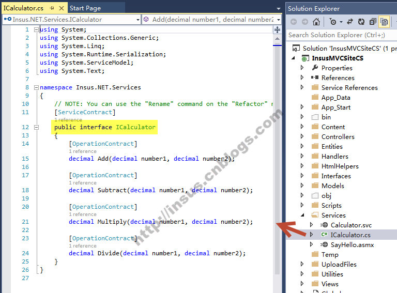This screenshot has width=397, height=293.
Task: Close the ICalculator.cs tab
Action: (x=62, y=8)
